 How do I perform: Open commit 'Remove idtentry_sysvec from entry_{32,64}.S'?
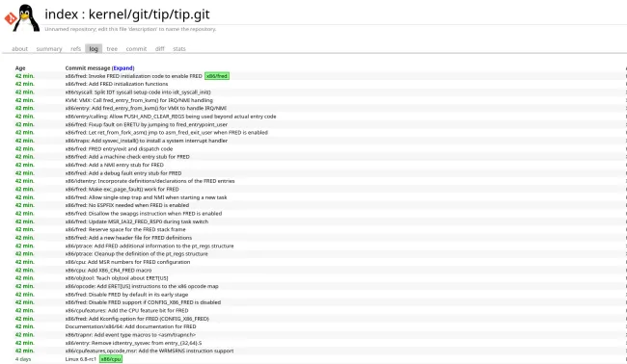tap(133, 343)
